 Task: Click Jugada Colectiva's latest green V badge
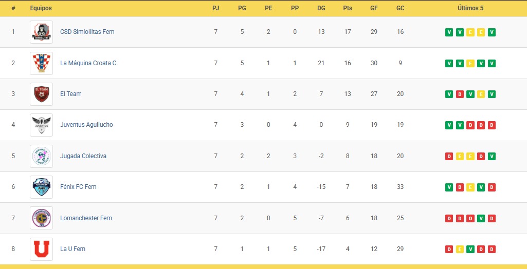tap(492, 157)
